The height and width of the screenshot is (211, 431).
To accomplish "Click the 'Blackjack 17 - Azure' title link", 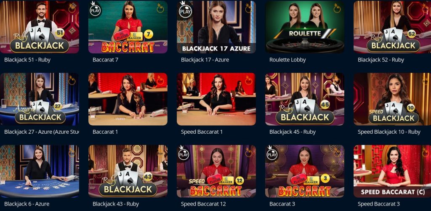I will point(205,60).
